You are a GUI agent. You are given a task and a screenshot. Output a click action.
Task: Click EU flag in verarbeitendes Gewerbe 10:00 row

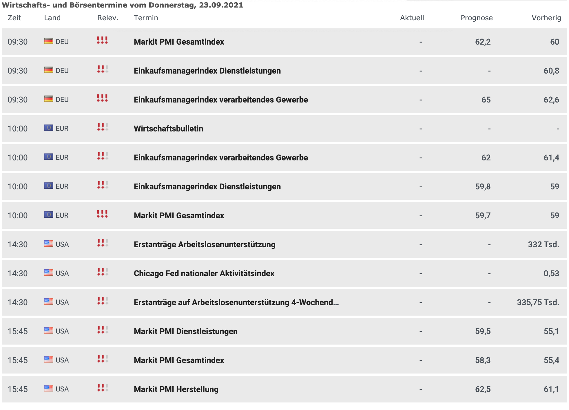pyautogui.click(x=49, y=157)
